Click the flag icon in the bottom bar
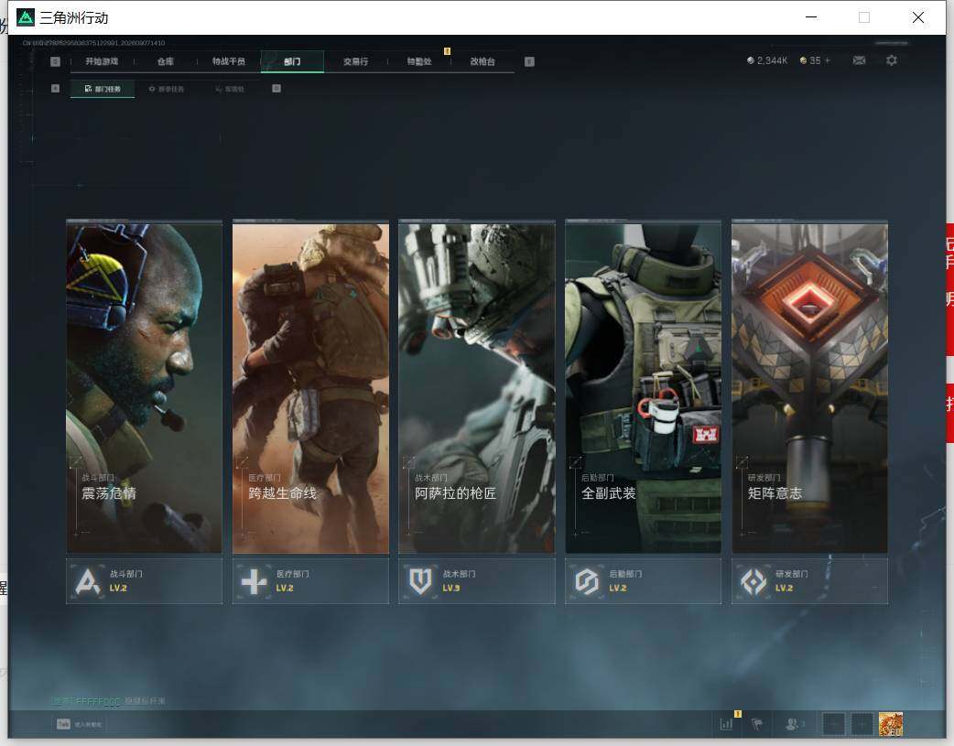 [x=757, y=724]
